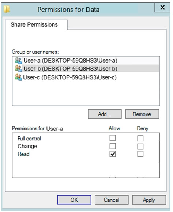The width and height of the screenshot is (173, 212).
Task: Uncheck Allow checkbox for Read
Action: pos(113,154)
